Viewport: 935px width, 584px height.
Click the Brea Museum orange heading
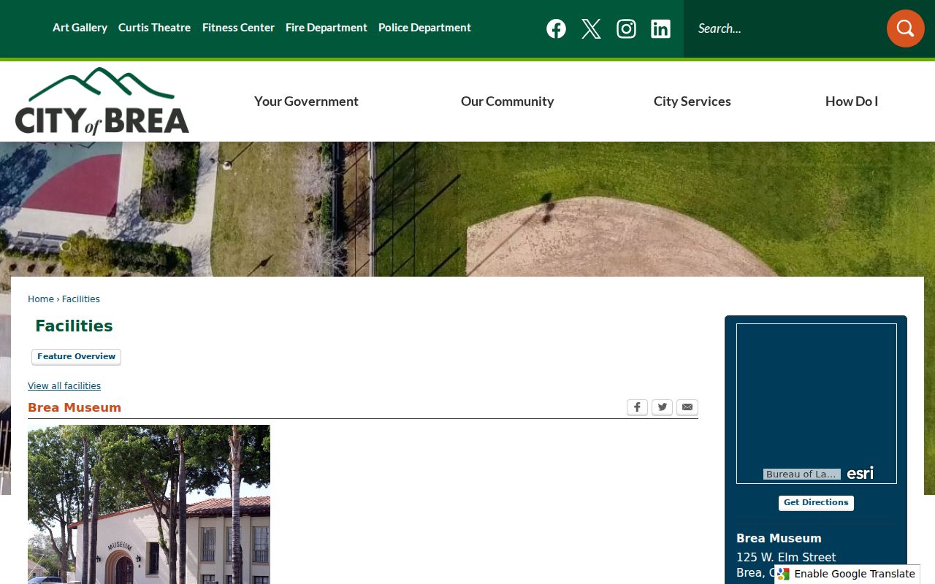[x=75, y=407]
